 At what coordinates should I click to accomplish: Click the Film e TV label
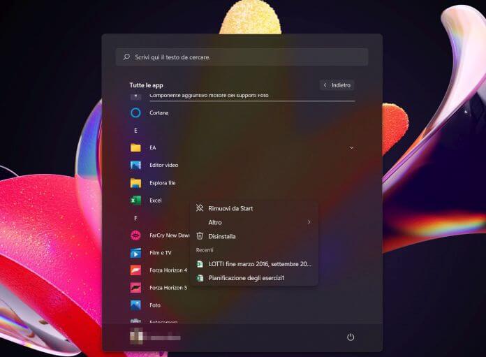(160, 253)
